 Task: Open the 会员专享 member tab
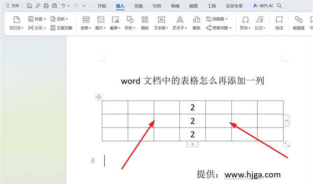[234, 6]
